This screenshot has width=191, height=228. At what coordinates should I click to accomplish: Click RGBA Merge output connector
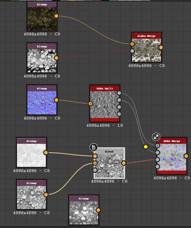coord(186,156)
